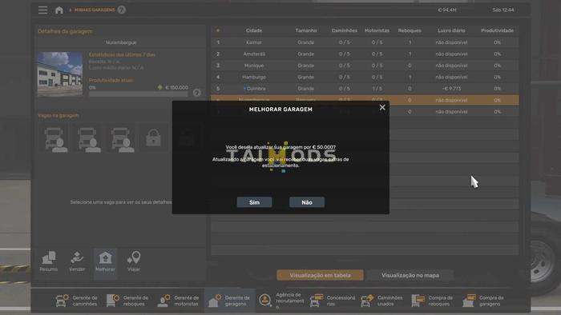Sort by Motoristas column header
The image size is (561, 315).
[x=377, y=30]
